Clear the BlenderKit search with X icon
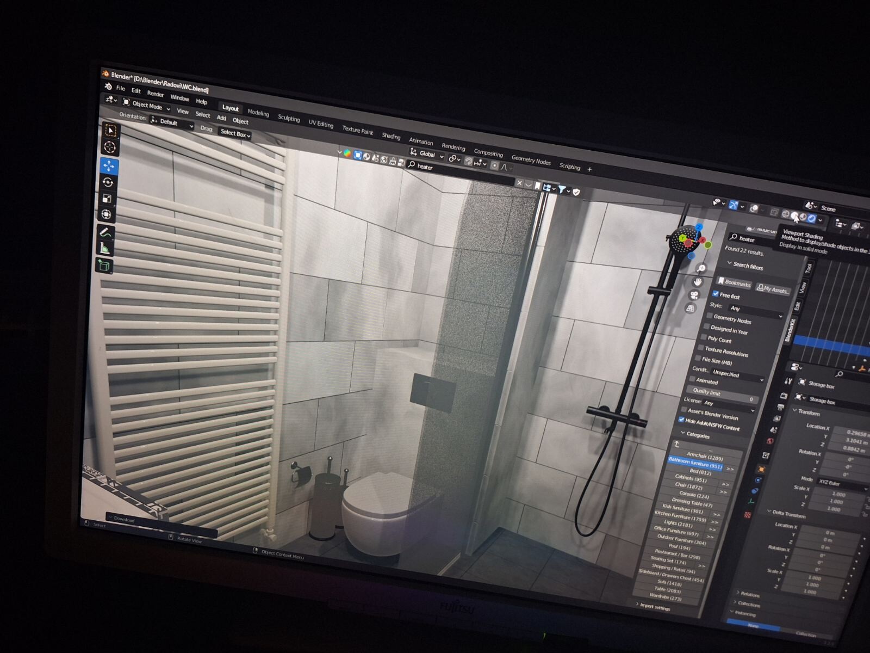 (x=519, y=183)
